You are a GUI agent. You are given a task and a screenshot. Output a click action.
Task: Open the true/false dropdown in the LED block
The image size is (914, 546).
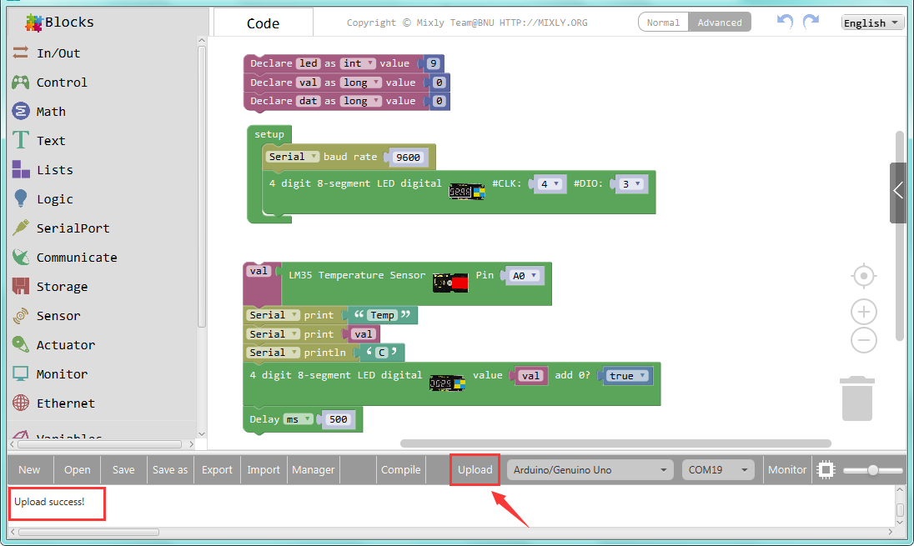(x=627, y=376)
